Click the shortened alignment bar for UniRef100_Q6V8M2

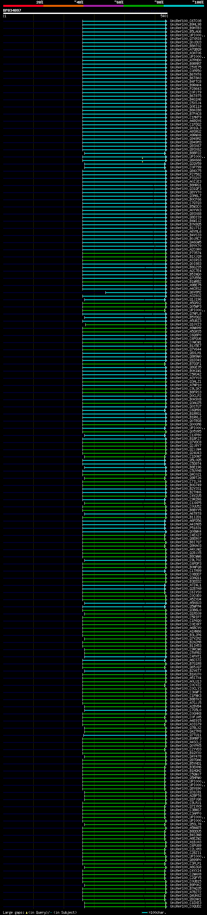tap(136, 292)
